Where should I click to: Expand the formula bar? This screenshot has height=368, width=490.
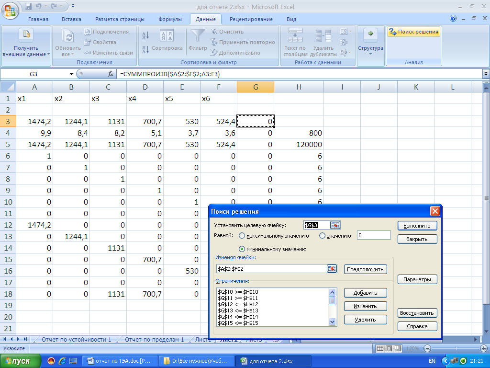(x=486, y=74)
